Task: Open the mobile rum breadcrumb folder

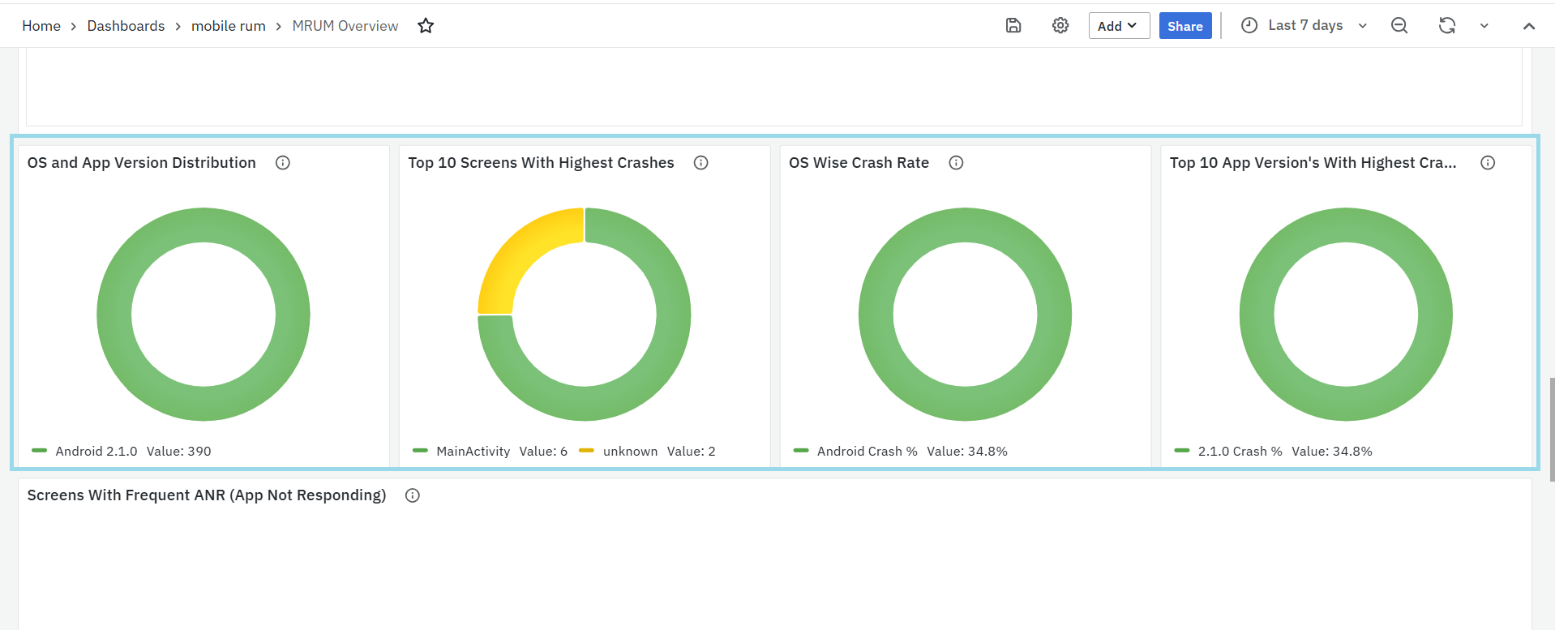Action: coord(228,26)
